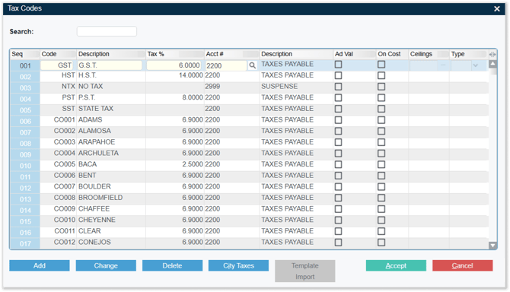The image size is (510, 292).
Task: Check Ad Val for PST row
Action: coord(338,98)
